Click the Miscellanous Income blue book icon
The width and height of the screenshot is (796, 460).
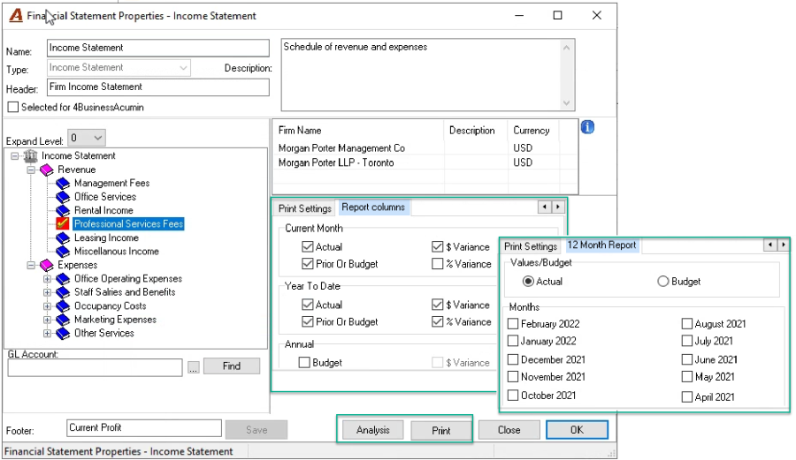[x=63, y=252]
